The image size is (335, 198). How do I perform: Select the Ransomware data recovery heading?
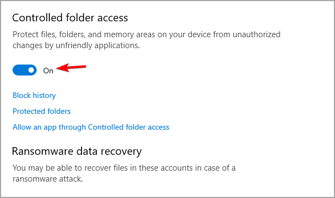[x=77, y=152]
